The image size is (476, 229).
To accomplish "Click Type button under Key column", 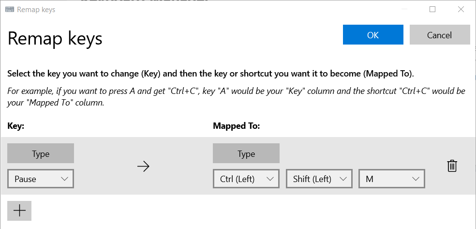I will tap(41, 153).
